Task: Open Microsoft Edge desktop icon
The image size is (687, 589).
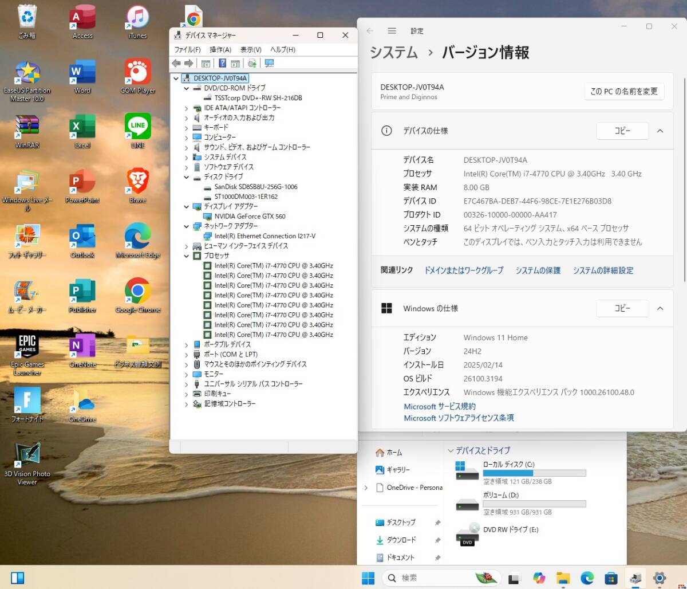Action: pyautogui.click(x=137, y=242)
